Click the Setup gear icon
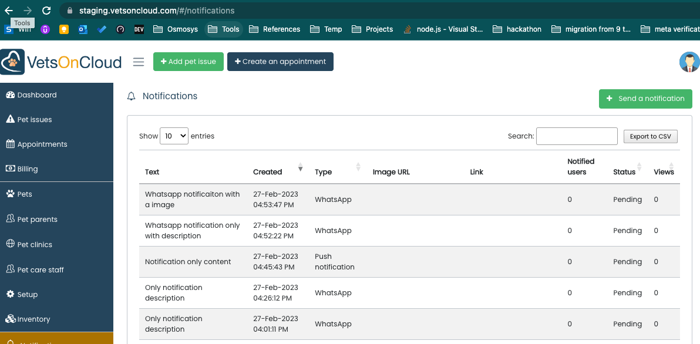700x344 pixels. pyautogui.click(x=10, y=295)
